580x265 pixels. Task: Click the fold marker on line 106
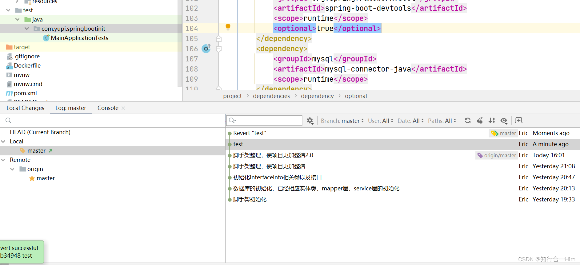click(x=219, y=49)
